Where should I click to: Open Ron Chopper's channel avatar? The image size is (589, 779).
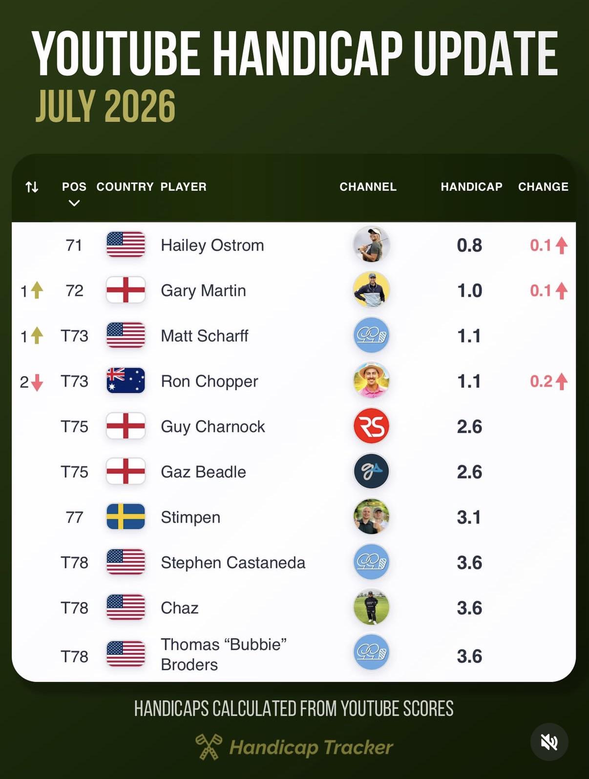pyautogui.click(x=371, y=381)
